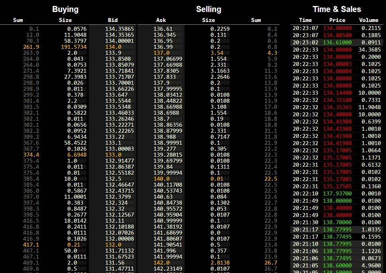Click buy size 27.3983
The height and width of the screenshot is (273, 386).
point(75,77)
